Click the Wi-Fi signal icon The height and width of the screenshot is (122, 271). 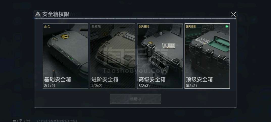pos(21,120)
